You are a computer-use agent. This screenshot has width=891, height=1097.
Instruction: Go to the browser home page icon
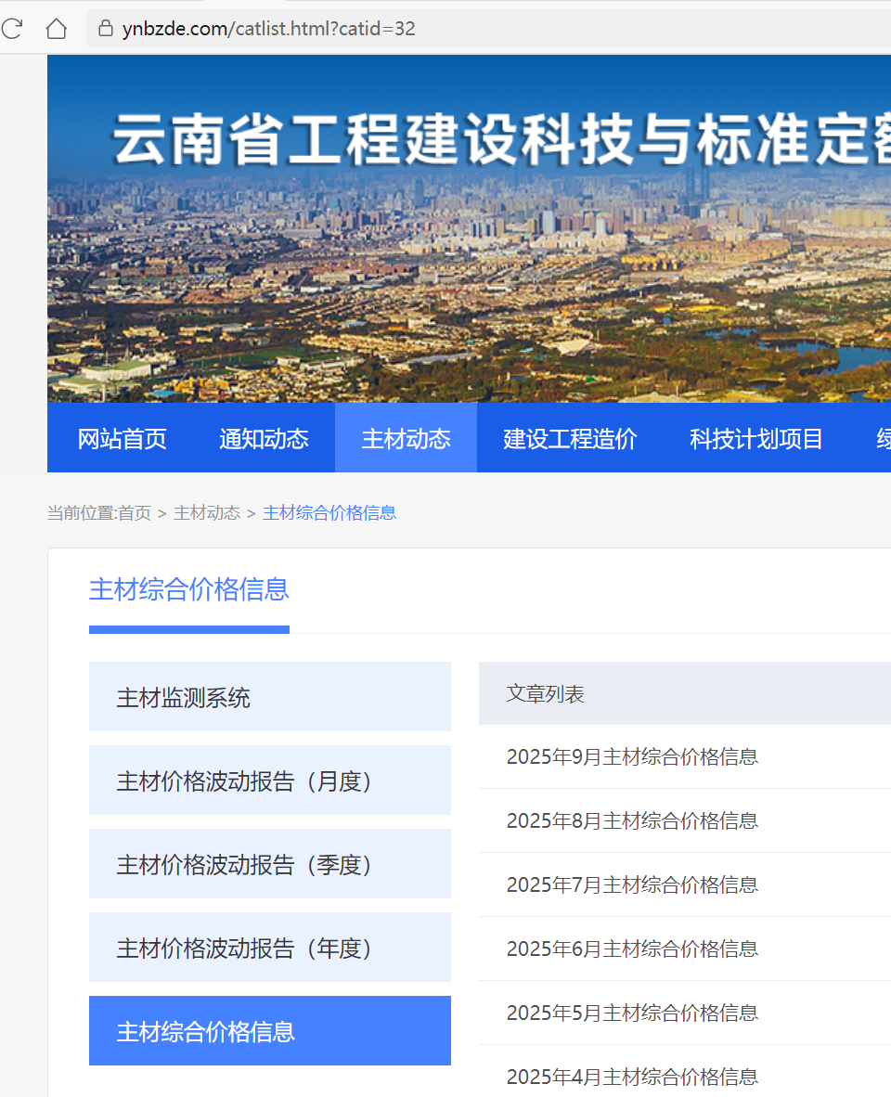(56, 29)
